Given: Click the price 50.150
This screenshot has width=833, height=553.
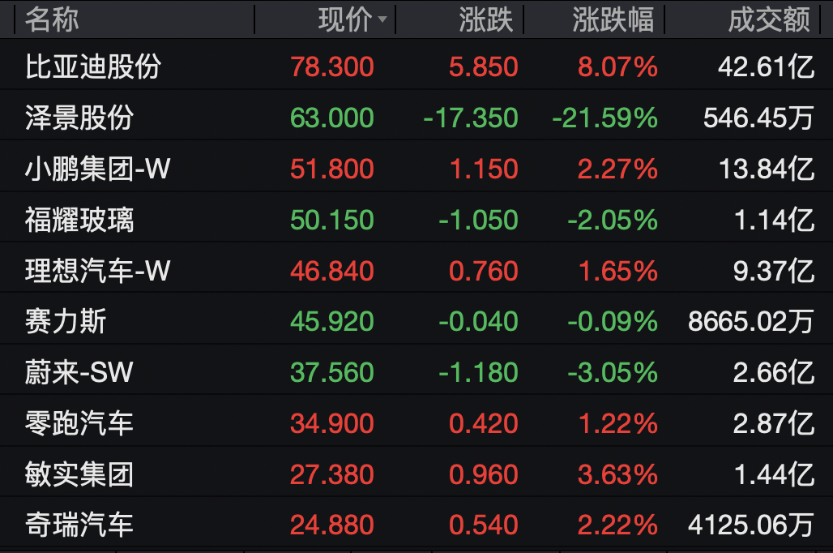Looking at the screenshot, I should (332, 220).
